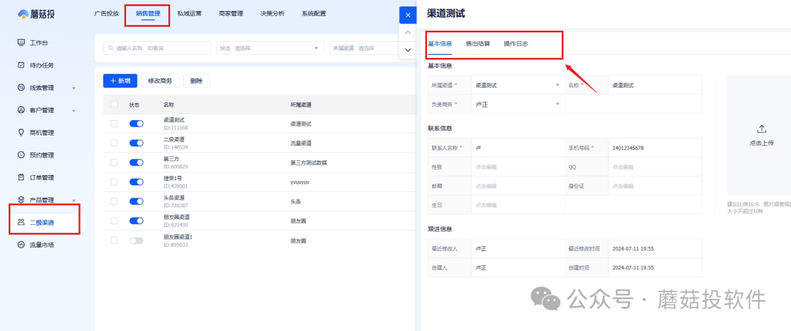Close the detail drawer with blue X

point(408,15)
